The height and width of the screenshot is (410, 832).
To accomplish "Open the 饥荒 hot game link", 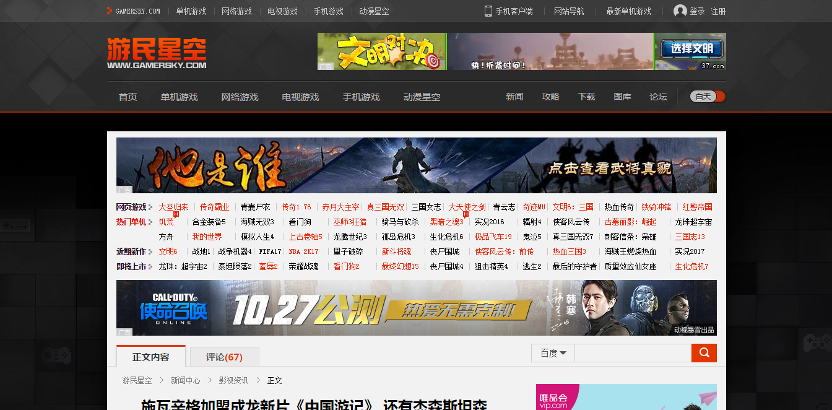I will [x=166, y=222].
